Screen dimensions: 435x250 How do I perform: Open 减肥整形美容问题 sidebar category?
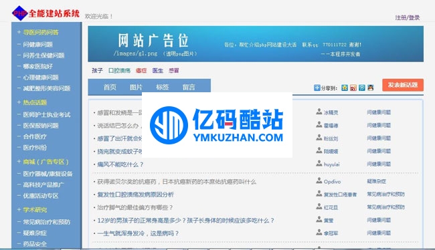point(47,88)
